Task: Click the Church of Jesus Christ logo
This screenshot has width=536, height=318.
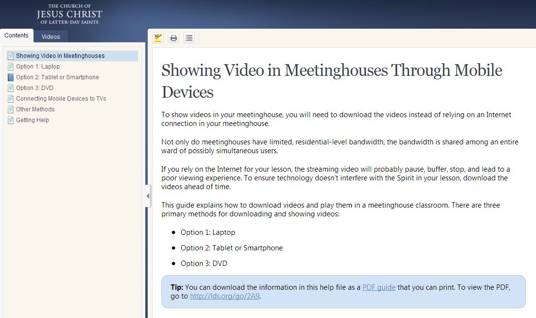Action: (68, 13)
